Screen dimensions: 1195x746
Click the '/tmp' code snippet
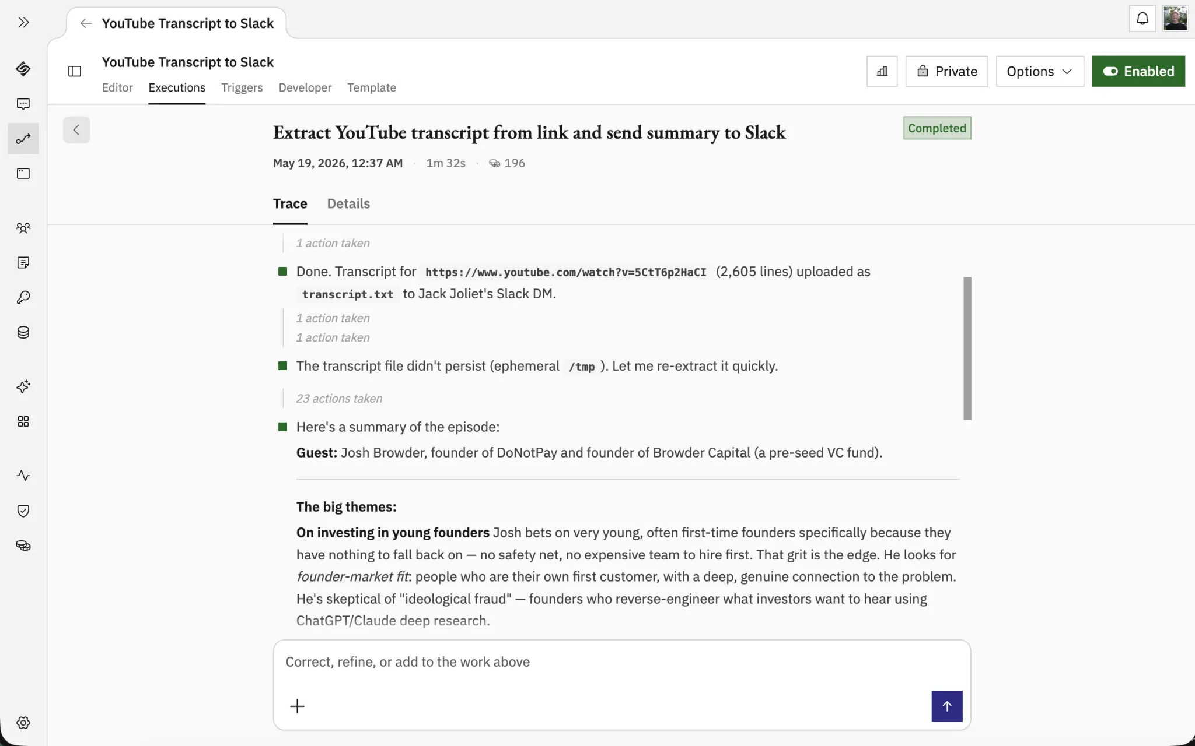coord(582,367)
